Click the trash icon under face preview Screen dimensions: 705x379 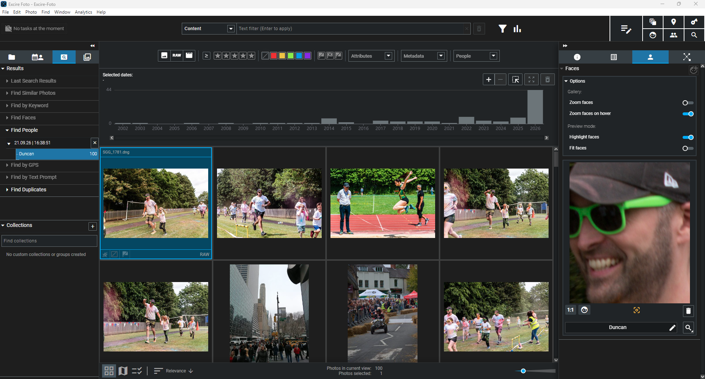pos(688,311)
